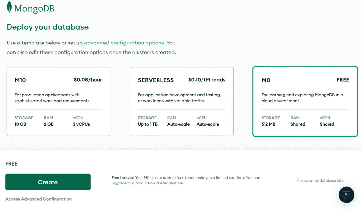Open Access Advanced Configuration link
The height and width of the screenshot is (210, 361).
pyautogui.click(x=38, y=199)
